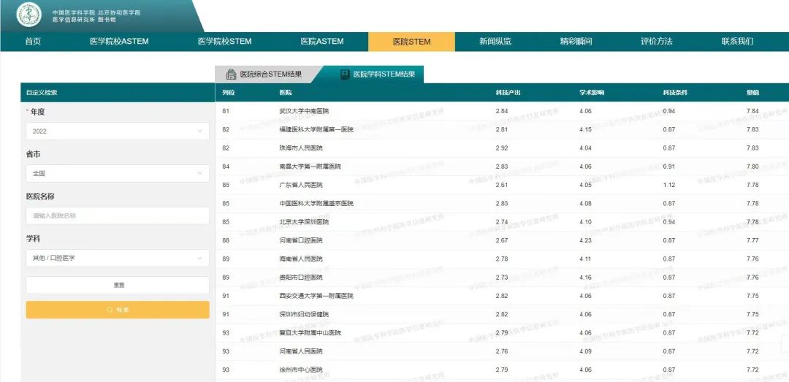
Task: Click rank 84 in the 列位 column
Action: click(x=226, y=166)
